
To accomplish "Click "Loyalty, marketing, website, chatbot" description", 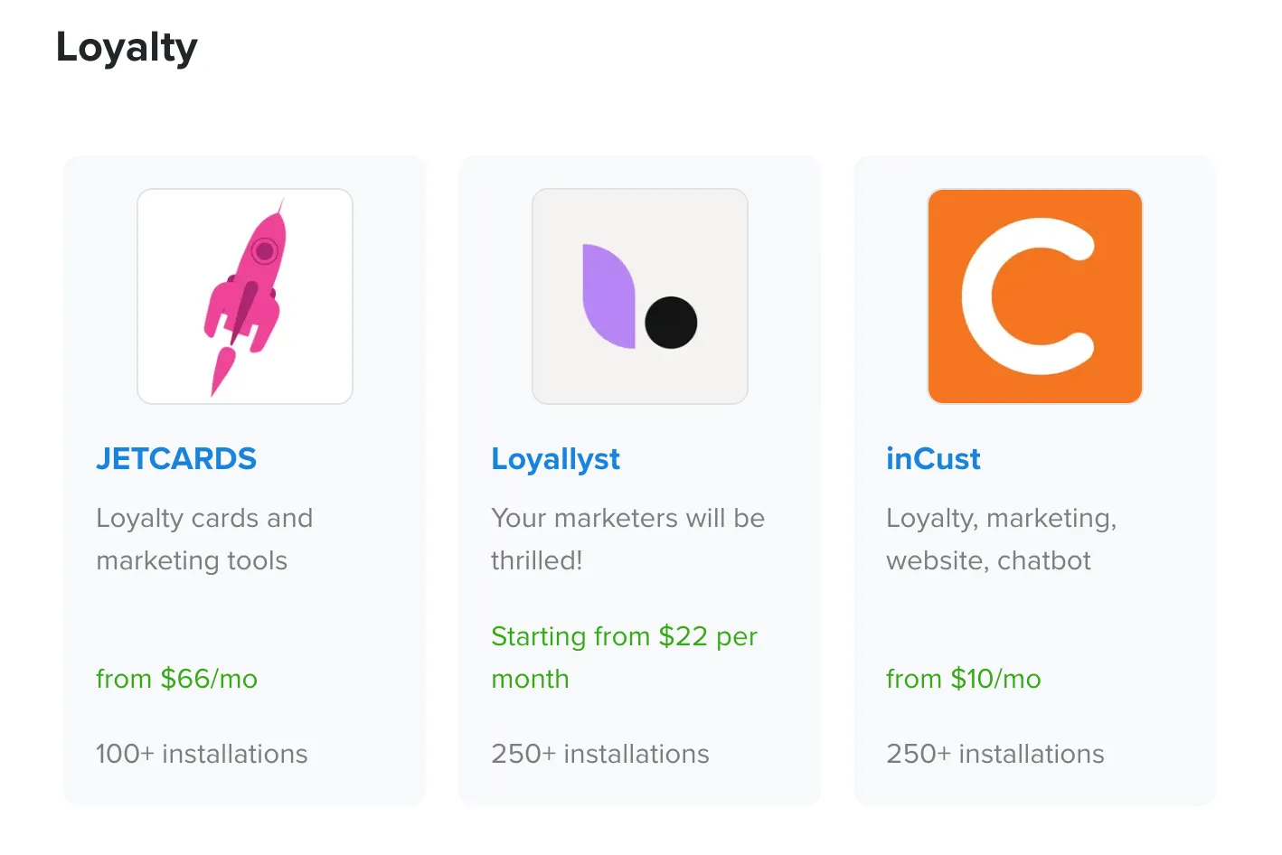I will pyautogui.click(x=1001, y=540).
